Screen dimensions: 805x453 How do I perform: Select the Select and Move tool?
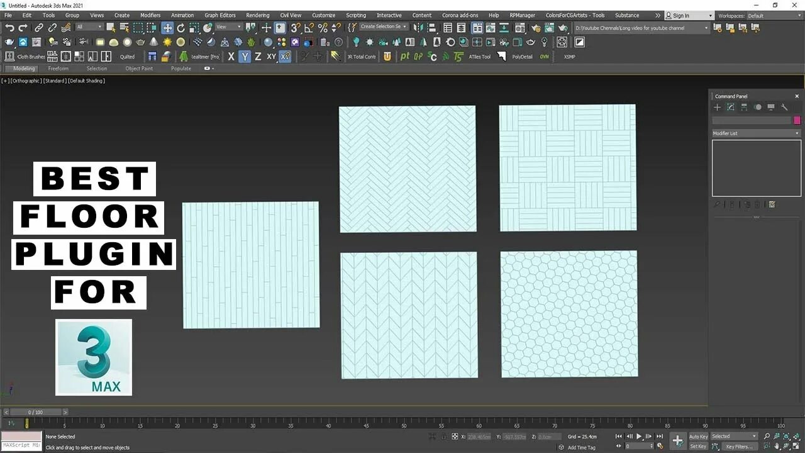[167, 27]
